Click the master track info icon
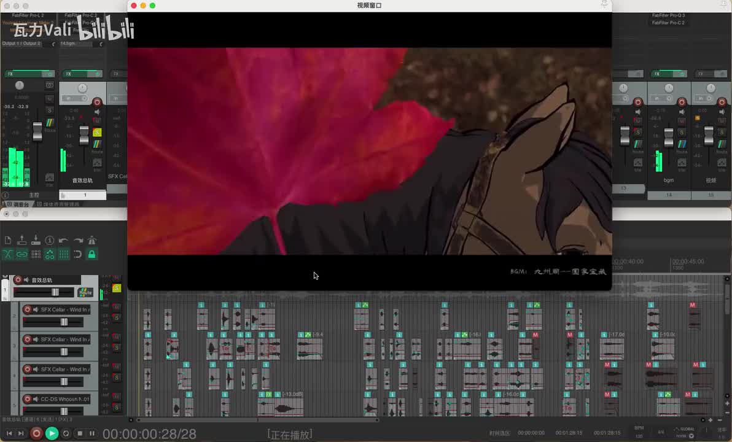The image size is (732, 442). 6,195
